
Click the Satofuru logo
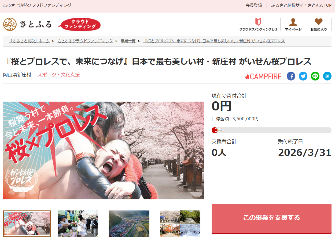tap(27, 24)
